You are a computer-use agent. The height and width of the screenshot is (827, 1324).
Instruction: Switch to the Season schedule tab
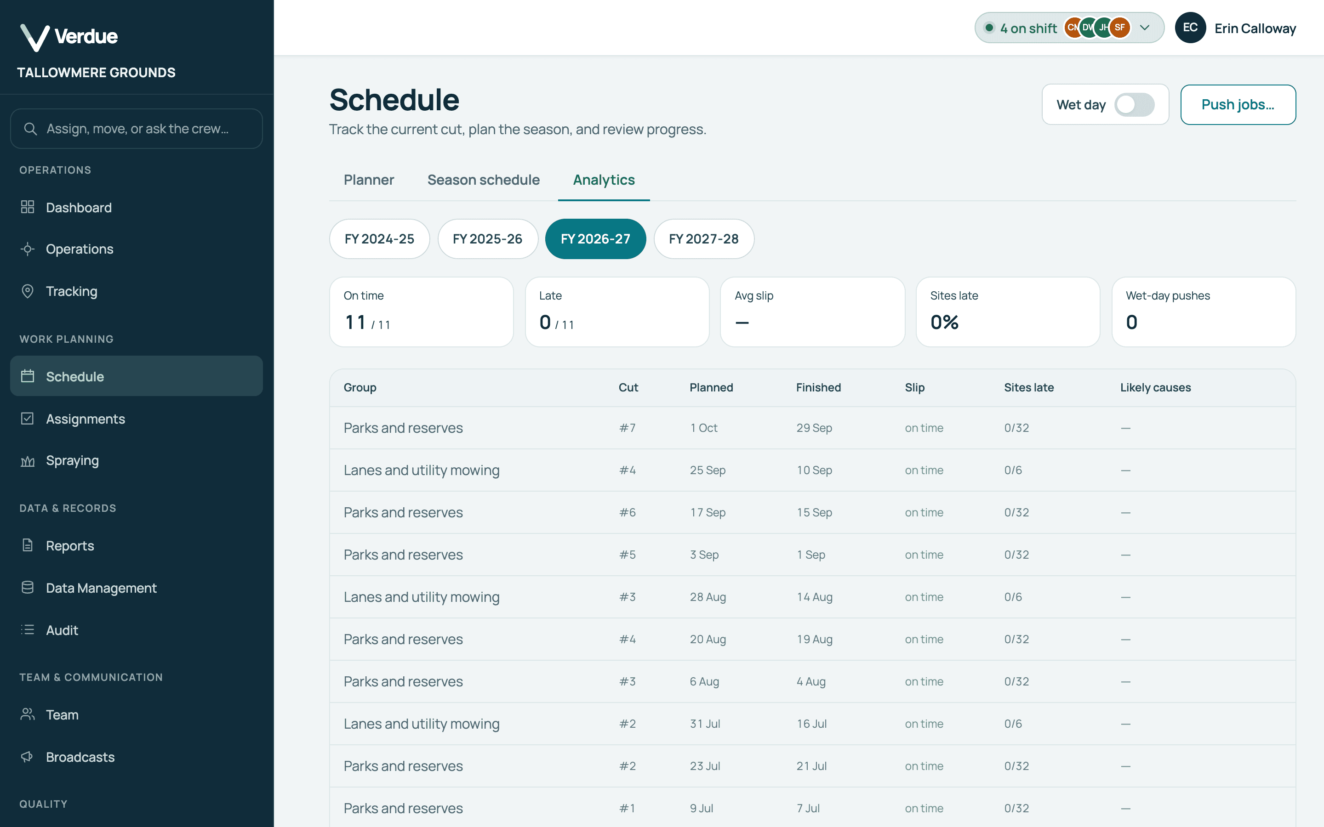coord(483,179)
